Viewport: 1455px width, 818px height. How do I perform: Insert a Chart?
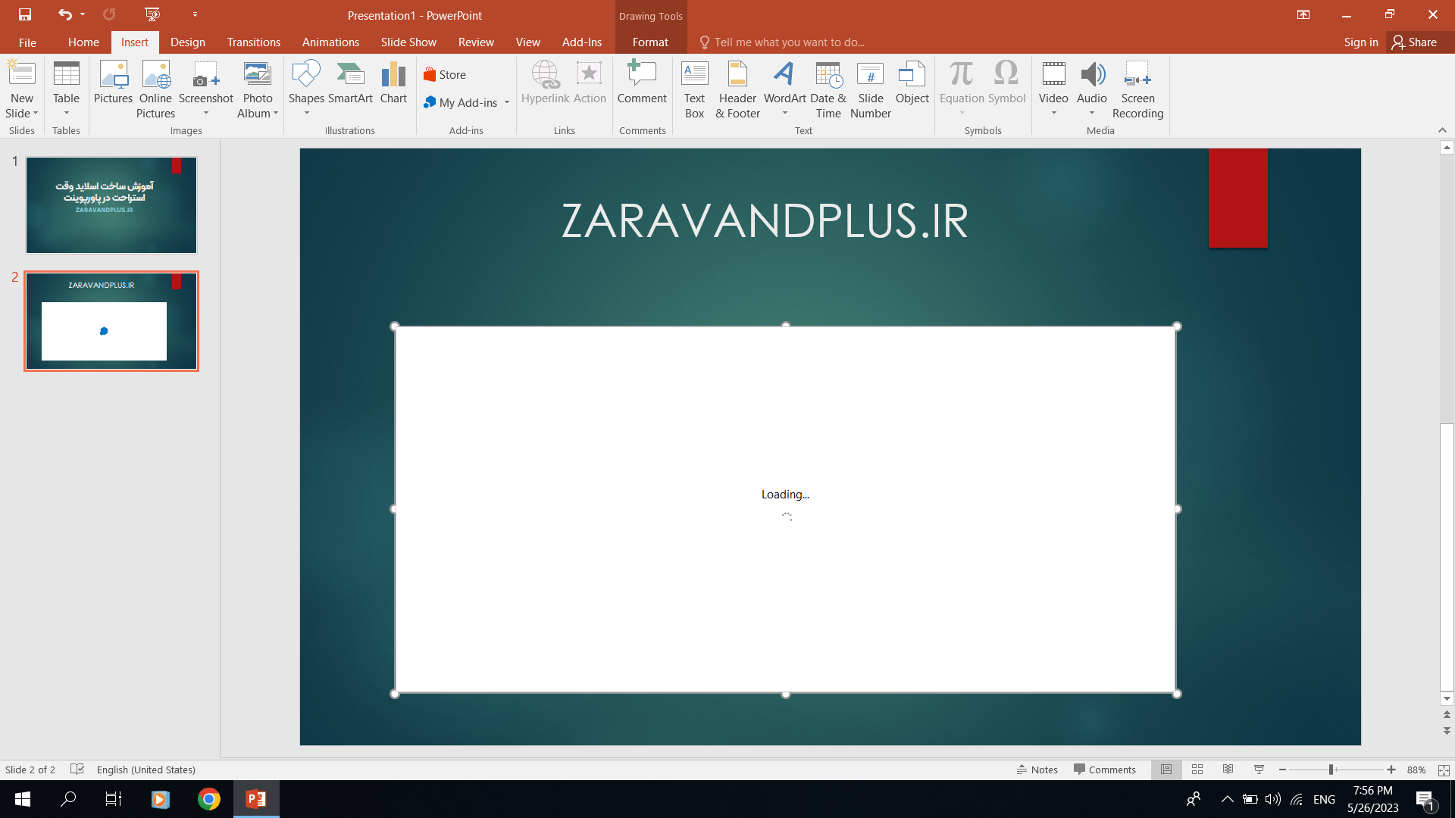pos(393,82)
